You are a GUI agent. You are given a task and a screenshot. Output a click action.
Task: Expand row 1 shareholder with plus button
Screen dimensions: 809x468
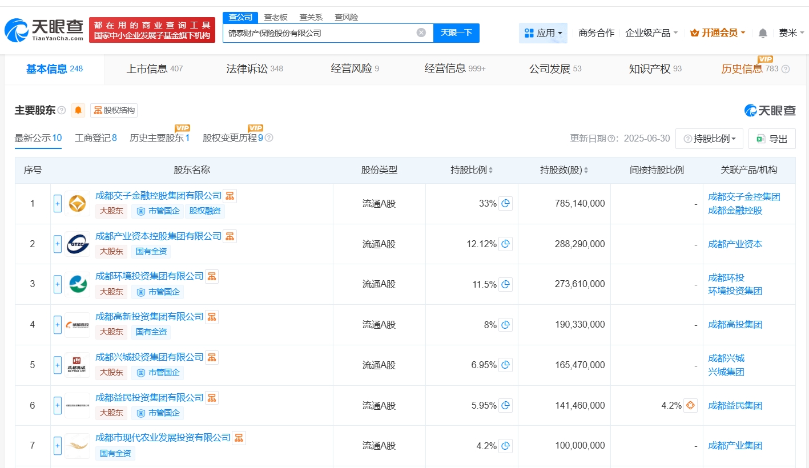pyautogui.click(x=58, y=204)
